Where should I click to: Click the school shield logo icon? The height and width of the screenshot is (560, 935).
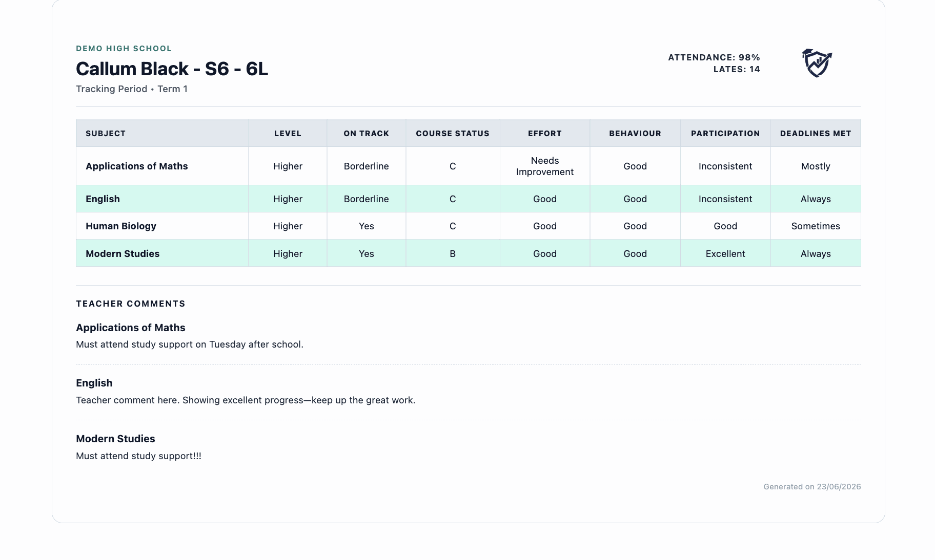817,63
